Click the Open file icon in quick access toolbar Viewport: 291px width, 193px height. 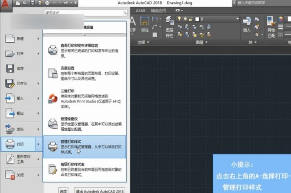(x=25, y=3)
